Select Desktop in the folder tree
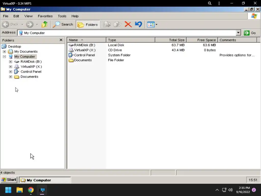Viewport: 261px width, 196px height. click(15, 46)
